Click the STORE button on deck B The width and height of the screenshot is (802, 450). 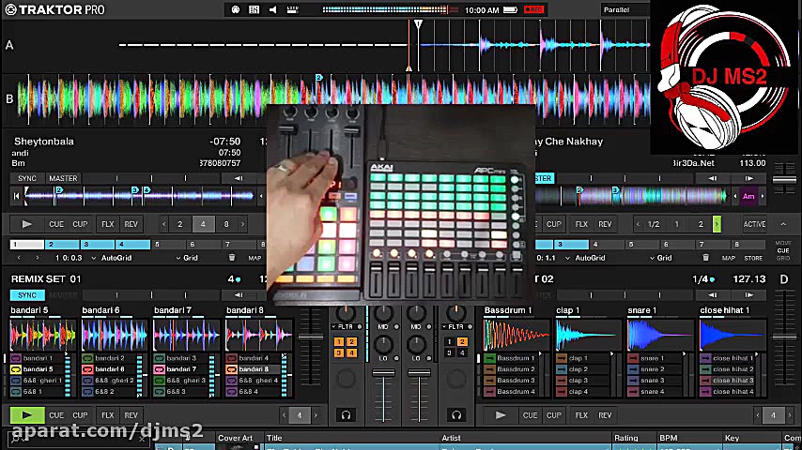pos(753,258)
